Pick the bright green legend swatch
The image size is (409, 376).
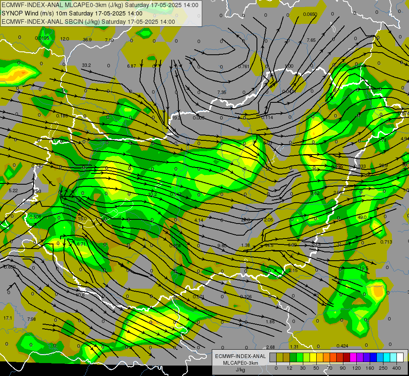(300, 357)
